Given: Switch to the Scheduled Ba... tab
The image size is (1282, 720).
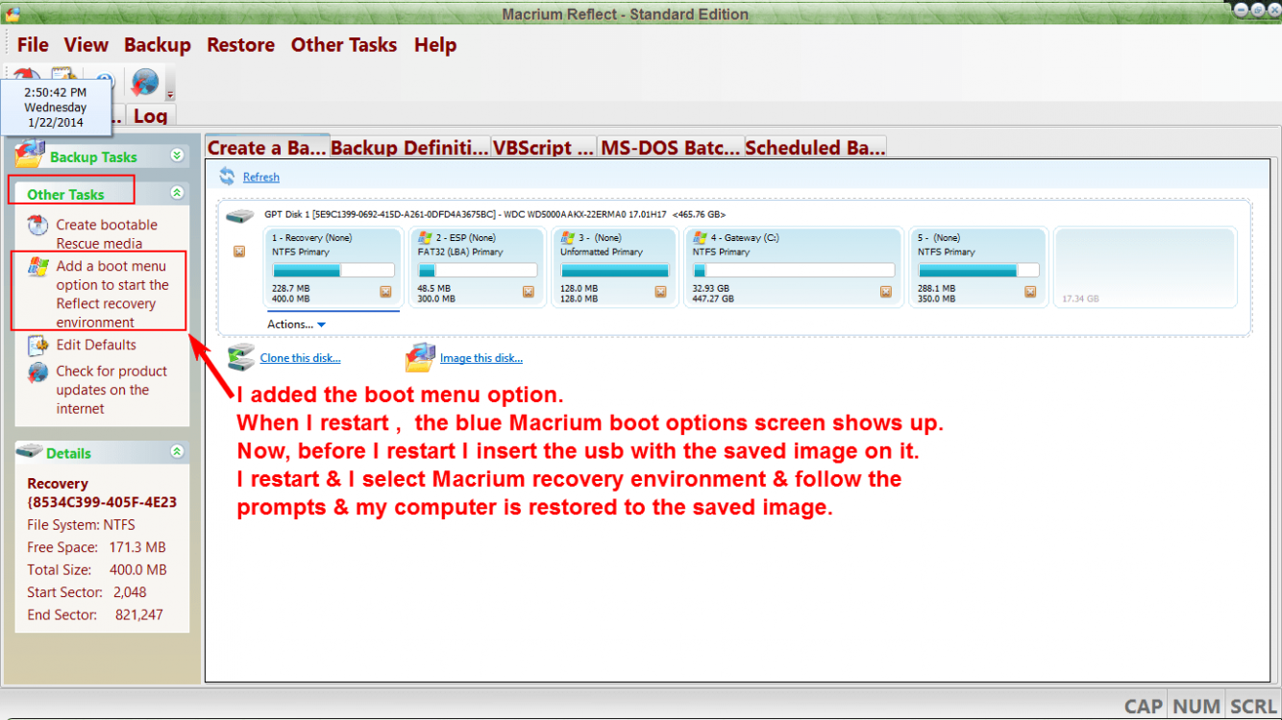Looking at the screenshot, I should click(815, 147).
